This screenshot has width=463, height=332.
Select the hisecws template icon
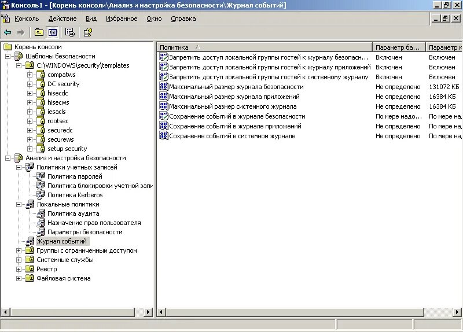[41, 102]
